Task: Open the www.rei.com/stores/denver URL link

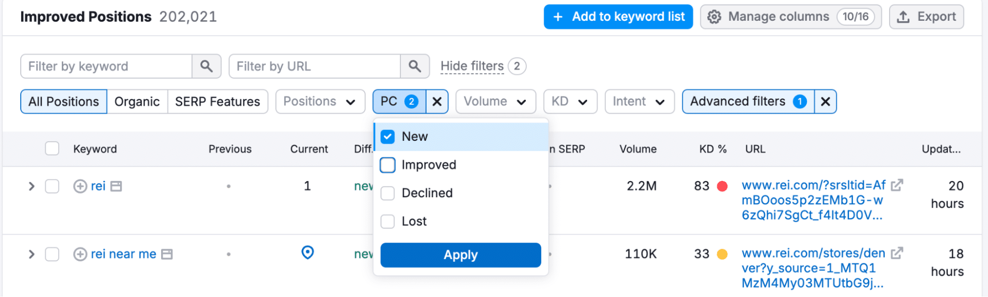Action: coord(814,268)
